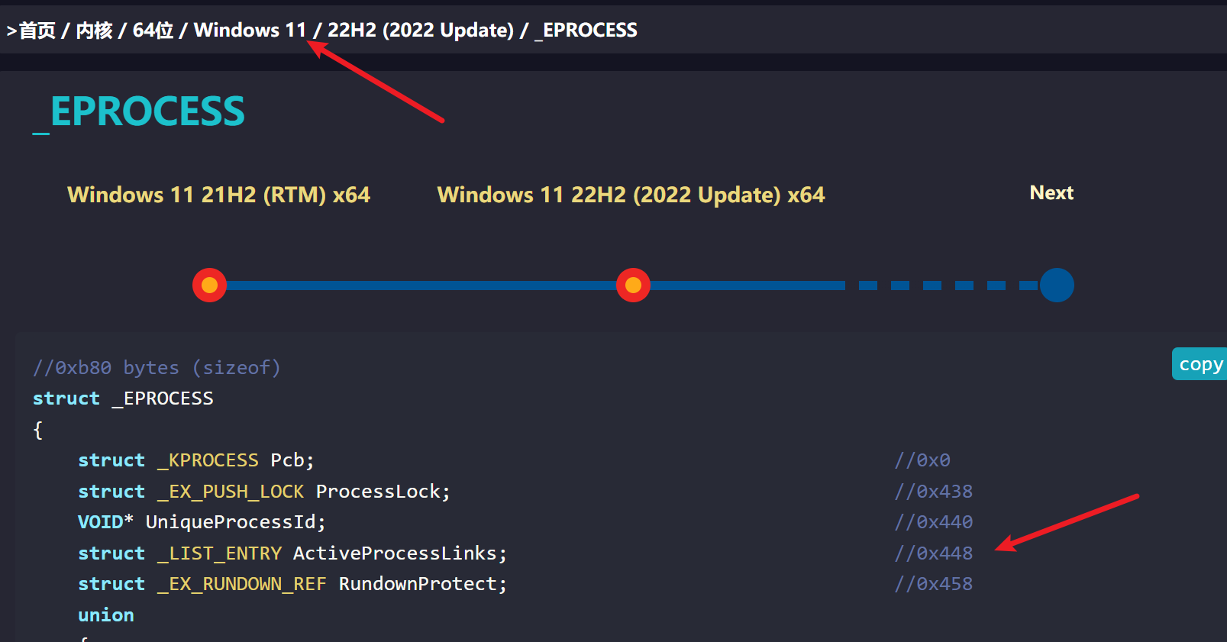Follow the _LIST_ENTRY type link

click(219, 553)
